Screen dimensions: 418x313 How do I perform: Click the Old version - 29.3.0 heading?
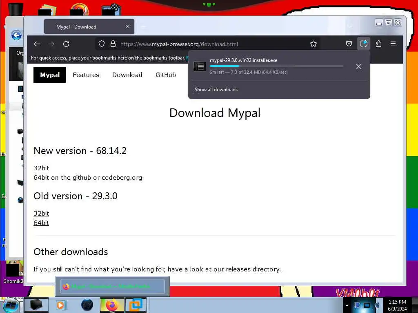76,196
